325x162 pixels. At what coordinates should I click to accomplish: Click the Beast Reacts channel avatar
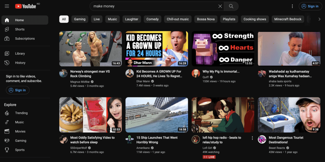pos(262,139)
